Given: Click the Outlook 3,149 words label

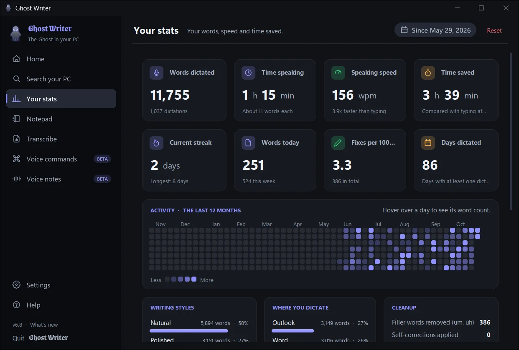Looking at the screenshot, I should tap(320, 323).
